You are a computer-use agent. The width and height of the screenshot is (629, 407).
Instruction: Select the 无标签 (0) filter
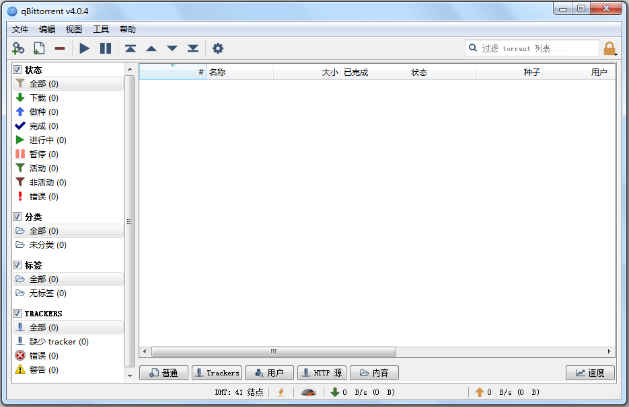pyautogui.click(x=68, y=293)
